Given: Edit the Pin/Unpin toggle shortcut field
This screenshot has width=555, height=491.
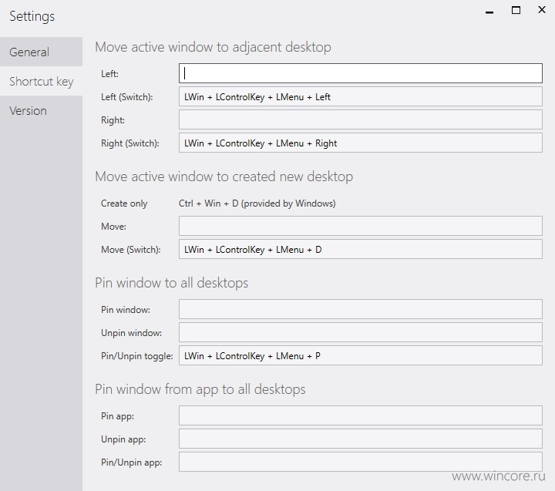Looking at the screenshot, I should click(360, 355).
